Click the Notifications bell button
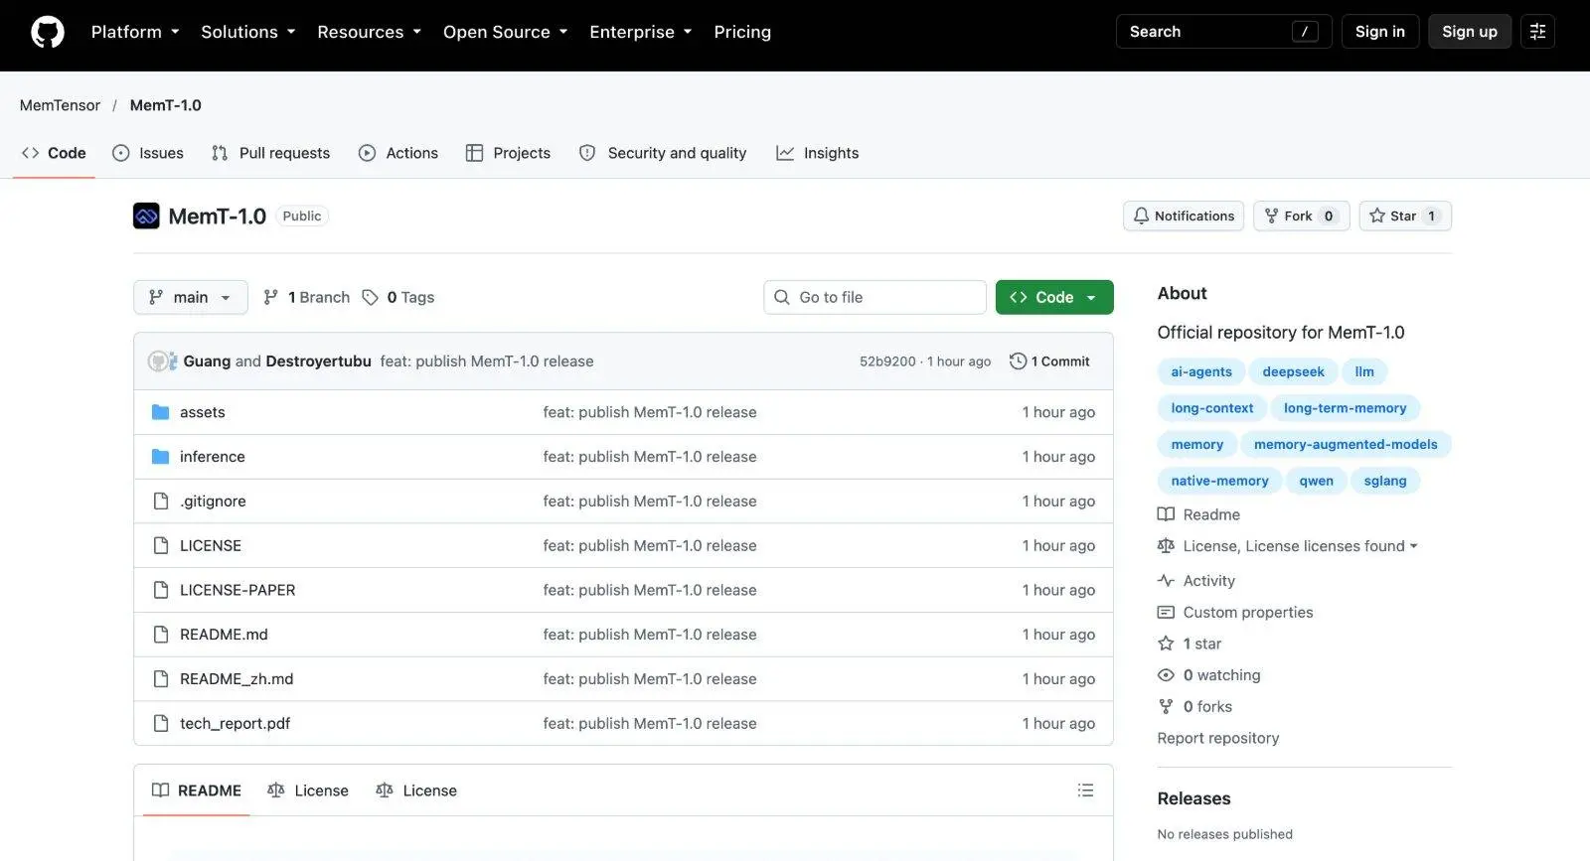 click(x=1184, y=215)
